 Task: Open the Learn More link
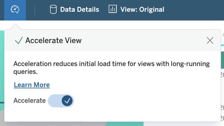tap(32, 85)
